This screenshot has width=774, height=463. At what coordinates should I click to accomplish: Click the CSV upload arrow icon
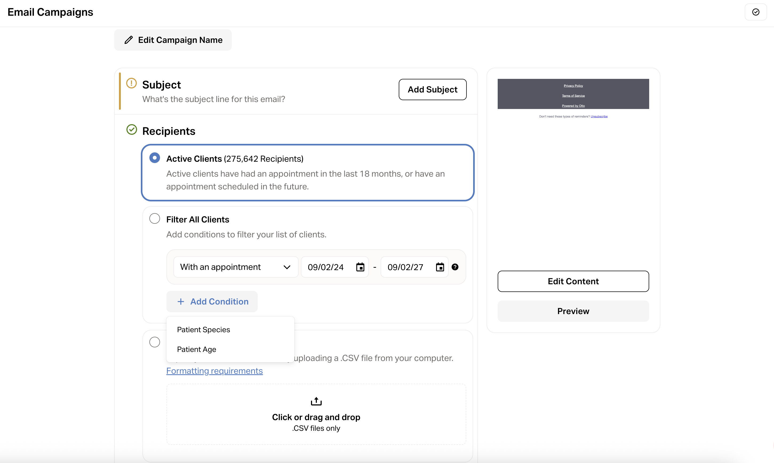pos(316,401)
